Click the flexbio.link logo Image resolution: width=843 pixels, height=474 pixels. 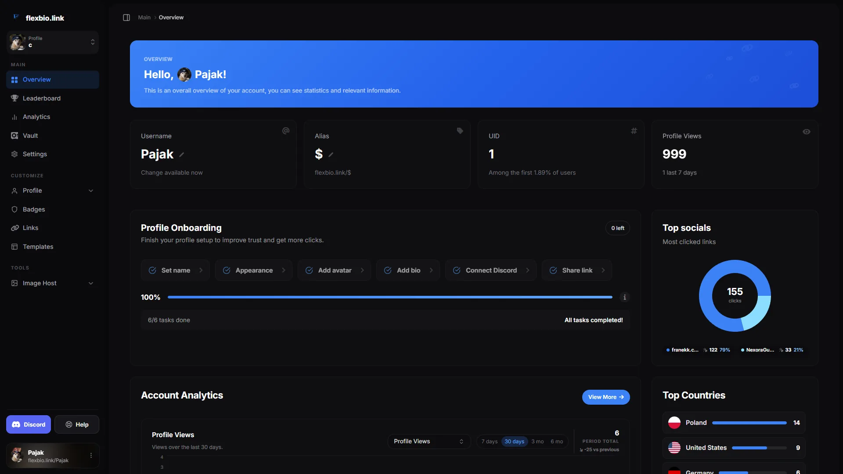pyautogui.click(x=39, y=18)
